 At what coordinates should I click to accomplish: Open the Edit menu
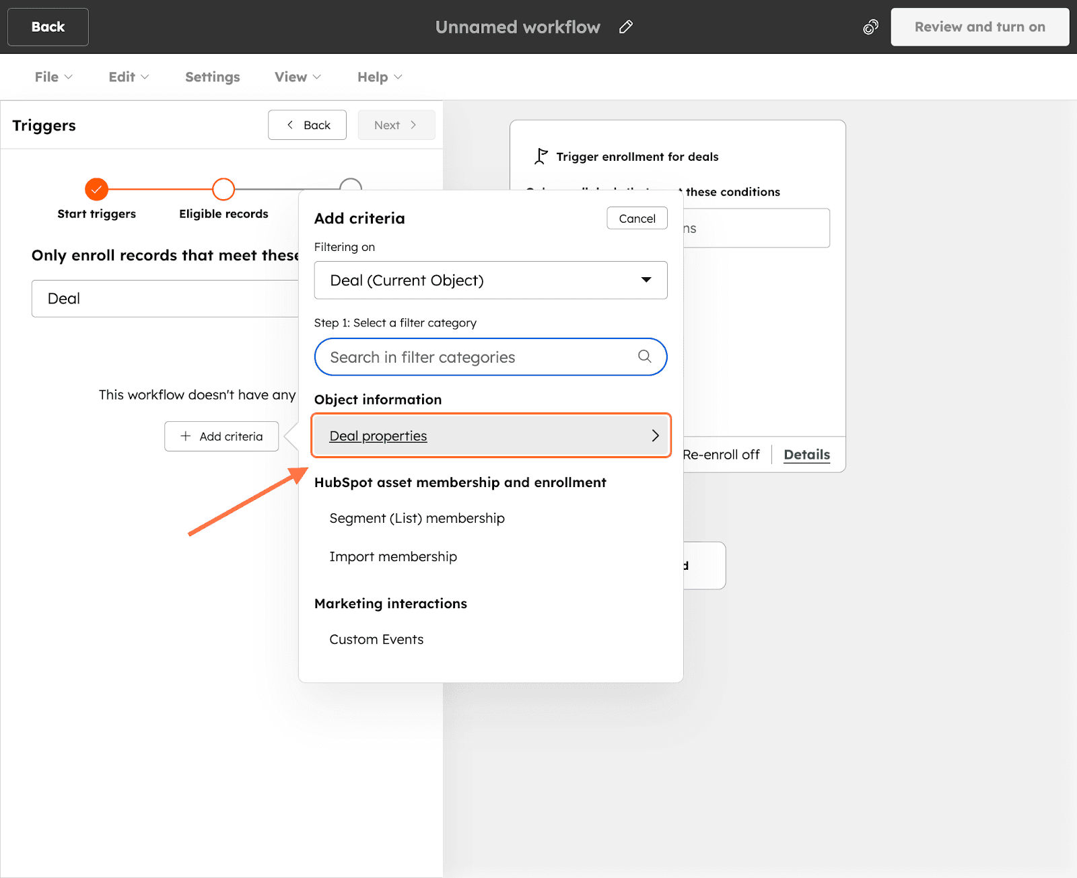tap(129, 77)
